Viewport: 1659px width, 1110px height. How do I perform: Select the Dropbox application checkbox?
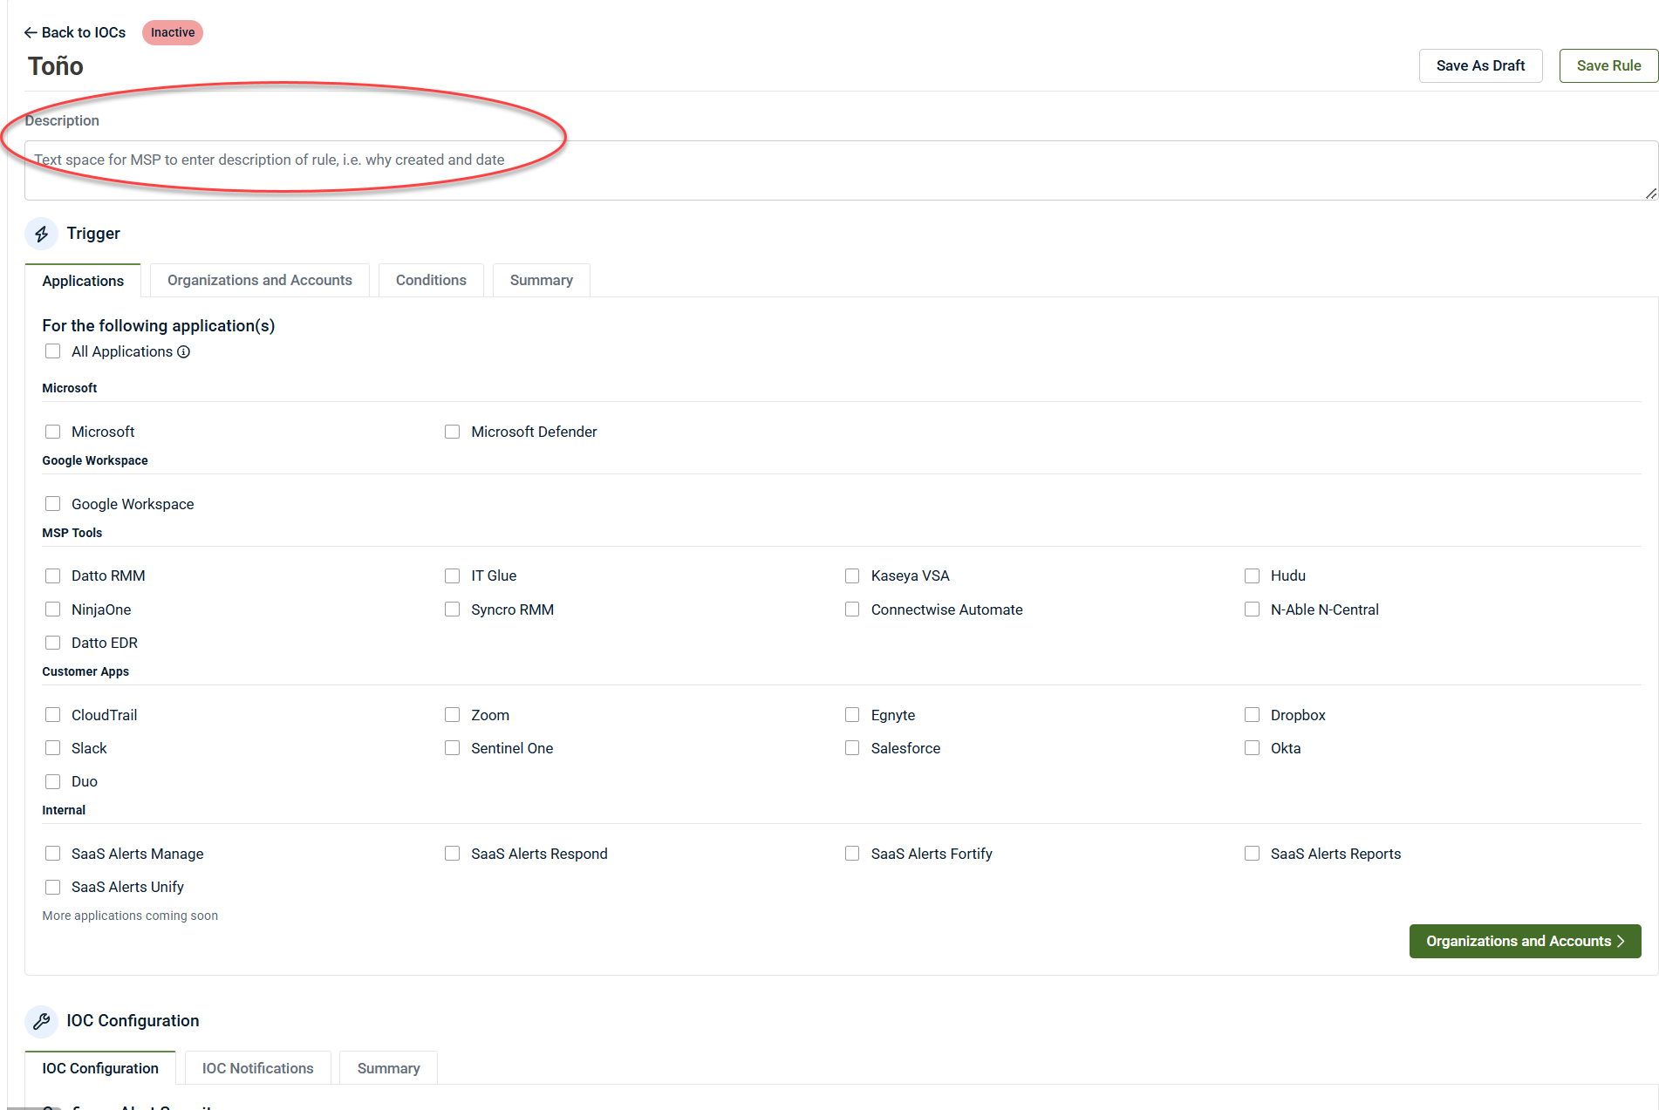coord(1252,715)
